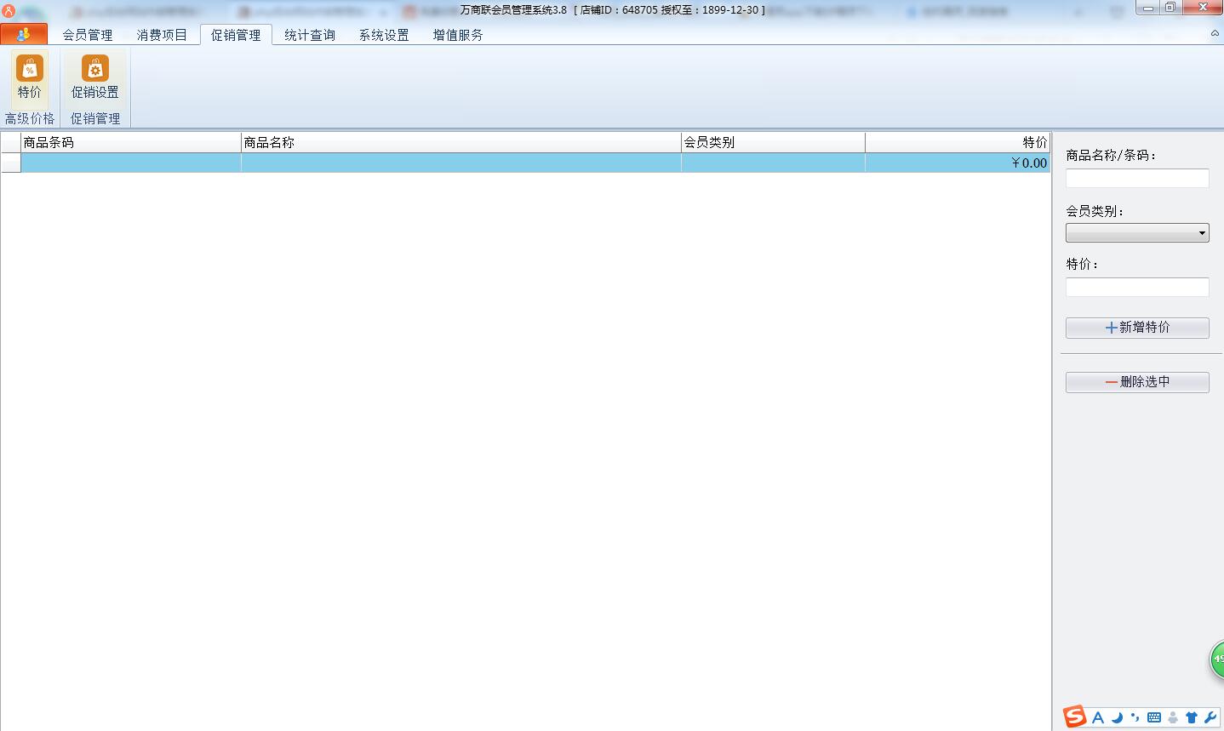The width and height of the screenshot is (1224, 731).
Task: Collapse the ribbon with the top-right chevron
Action: point(1214,33)
